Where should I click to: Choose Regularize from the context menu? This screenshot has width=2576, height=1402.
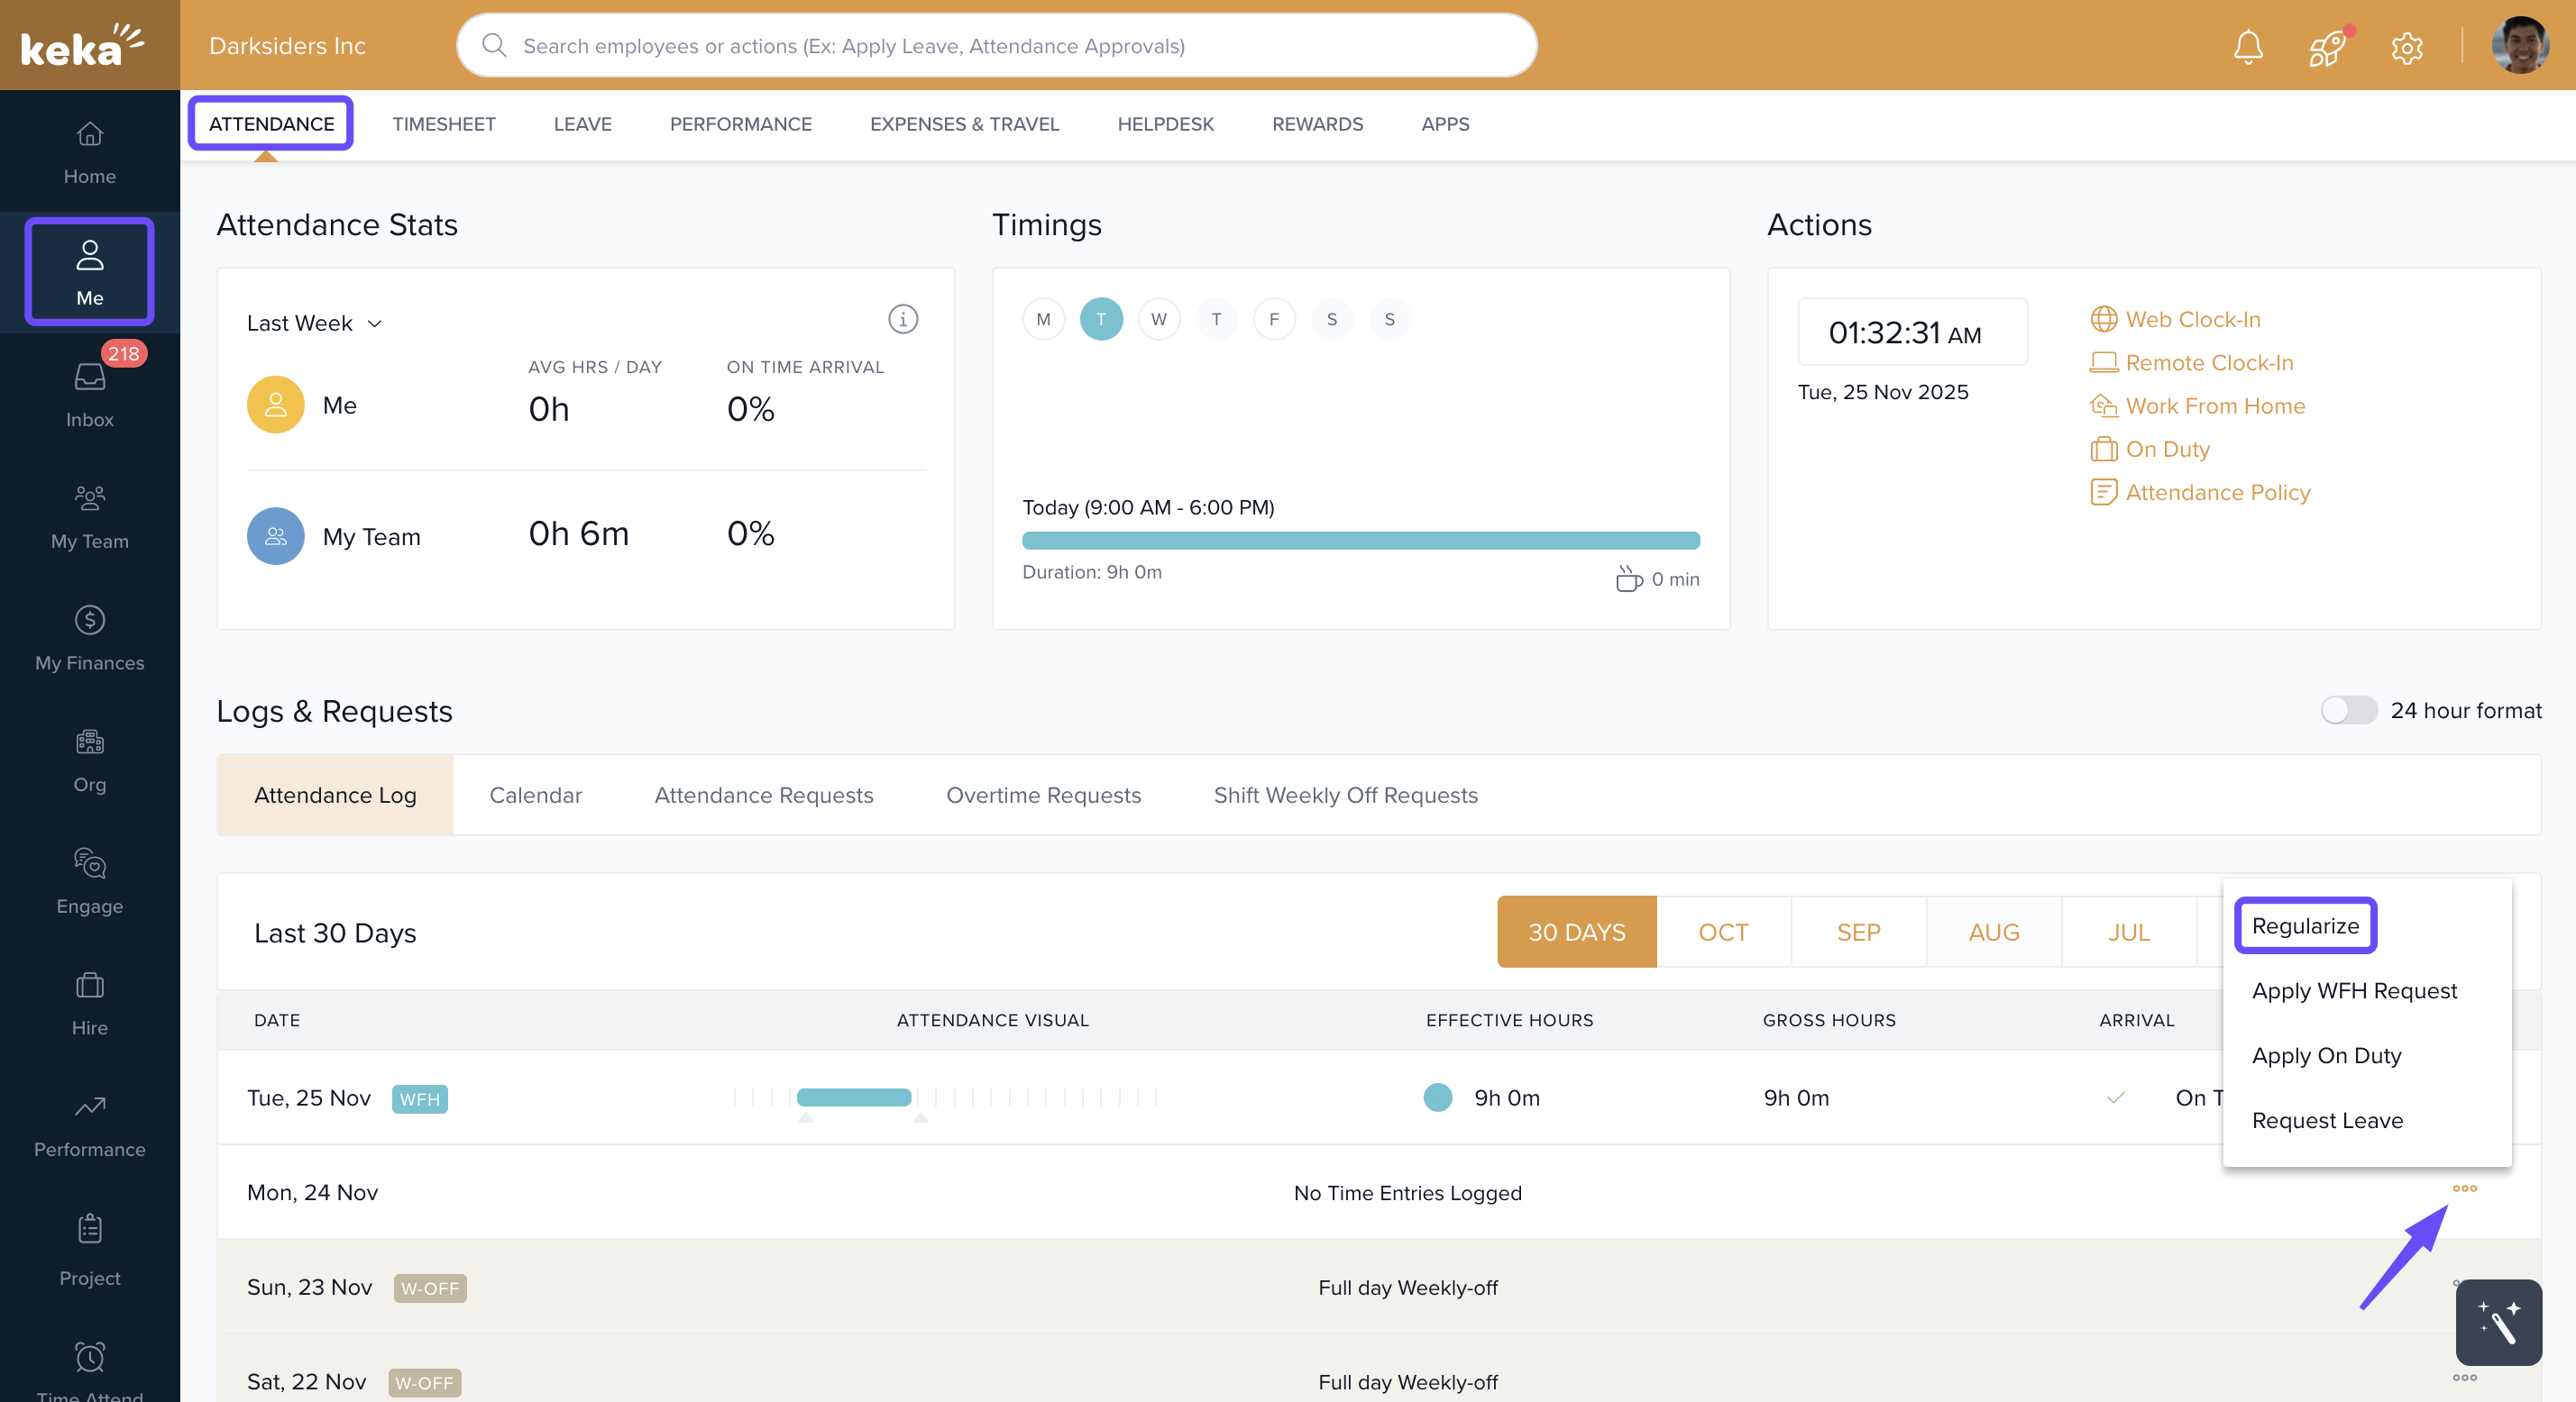2304,925
